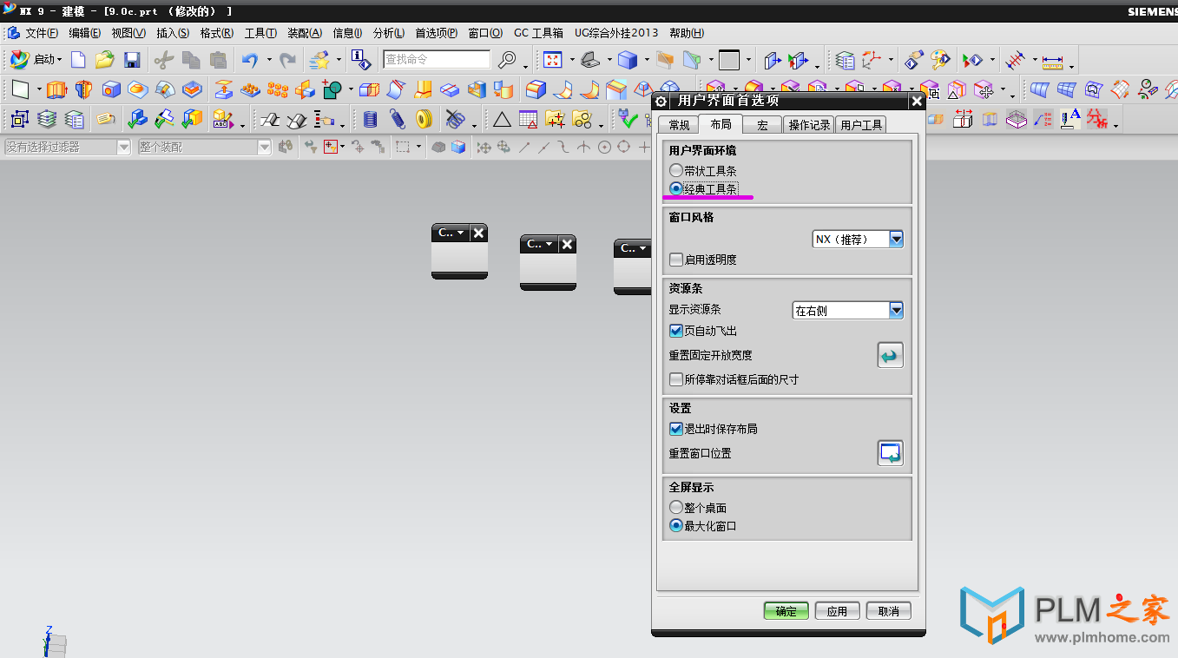Open the File menu
The width and height of the screenshot is (1178, 658).
[41, 33]
